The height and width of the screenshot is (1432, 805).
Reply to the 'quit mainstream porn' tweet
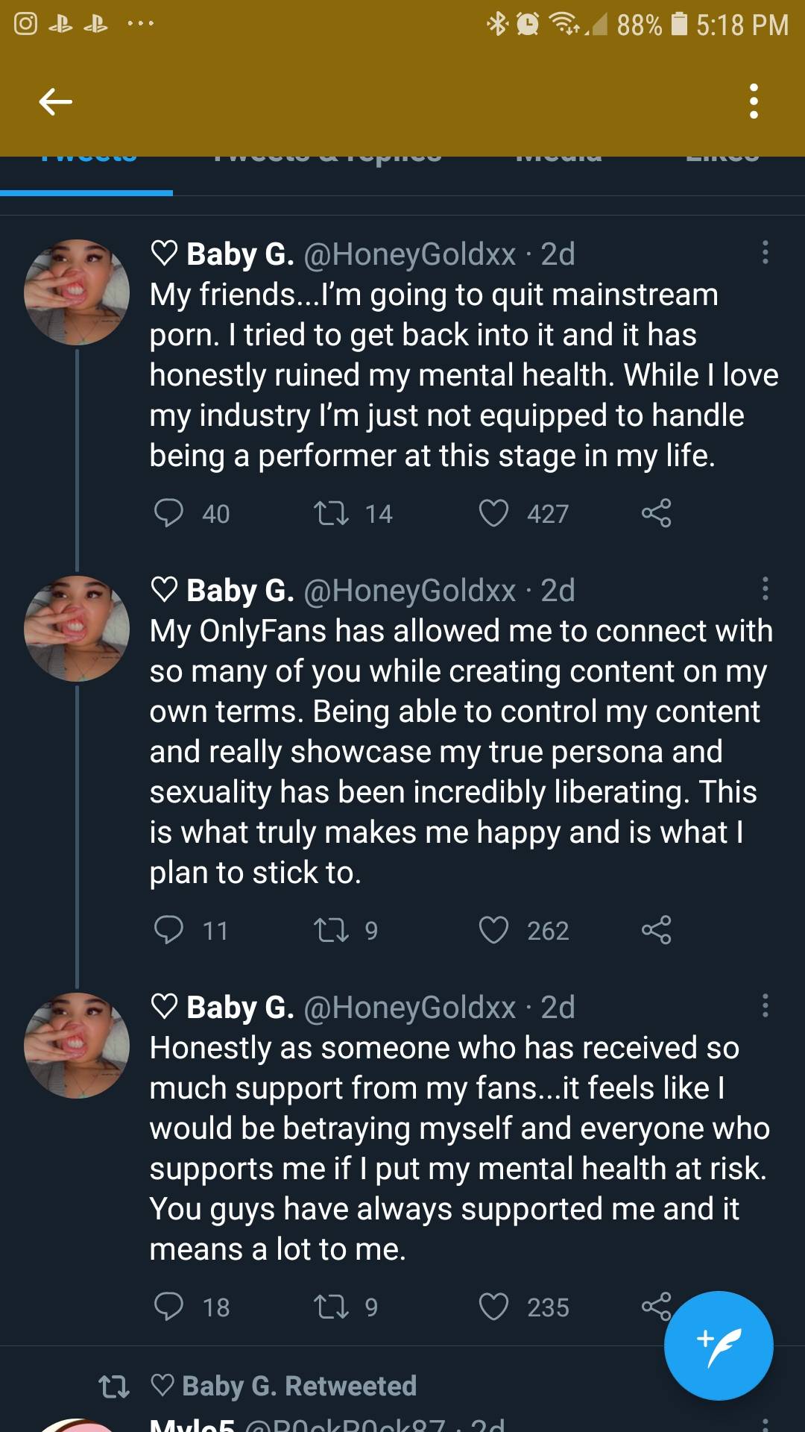coord(168,513)
